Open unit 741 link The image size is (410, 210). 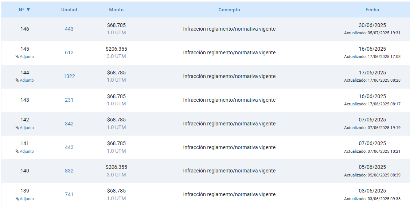69,195
